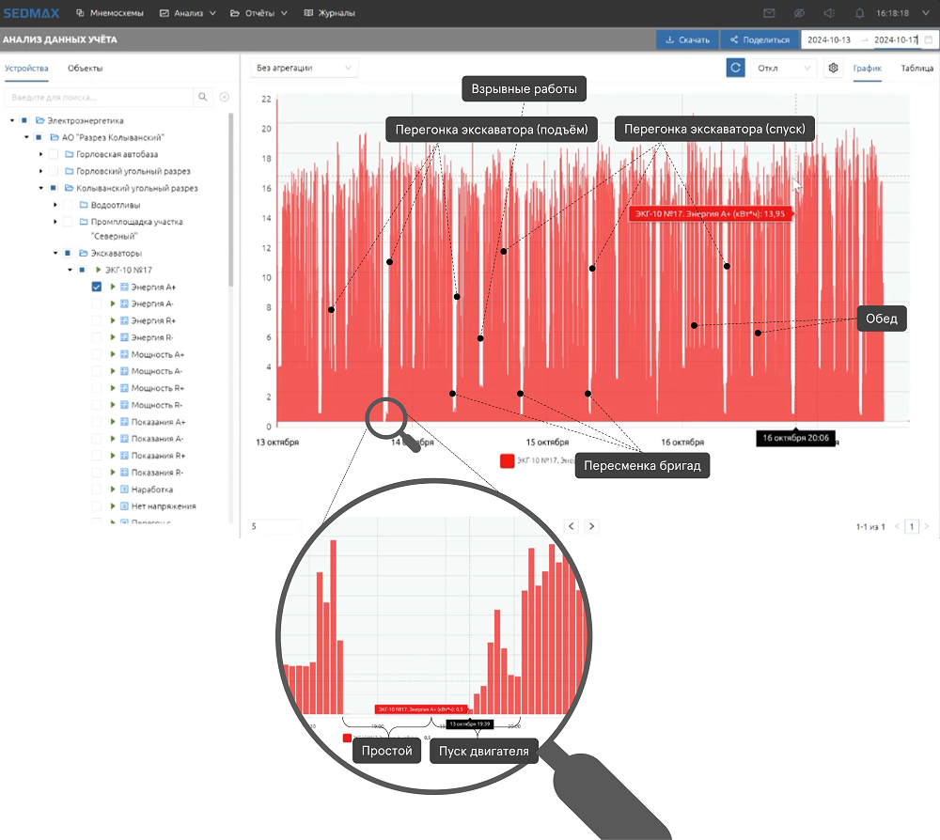
Task: Click the Скачать download button
Action: pyautogui.click(x=687, y=40)
